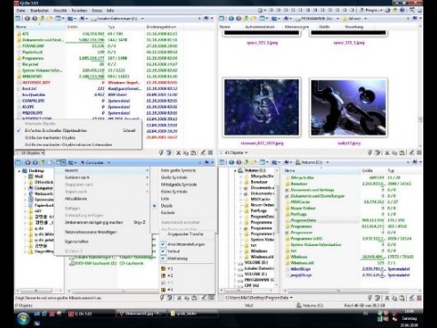Sort top-left pane by Name column header
Viewport: 437px width, 328px height.
coord(40,26)
